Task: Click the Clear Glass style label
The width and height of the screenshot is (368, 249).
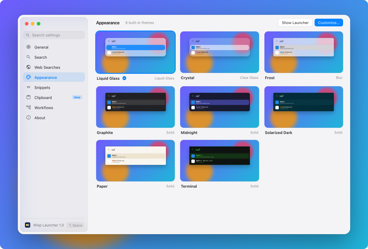Action: click(249, 78)
